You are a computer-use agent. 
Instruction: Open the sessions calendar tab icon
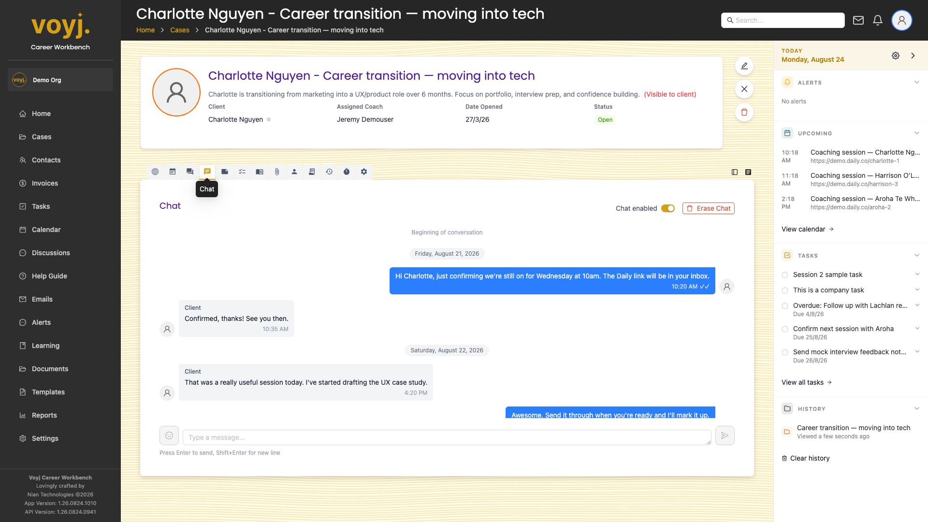(173, 172)
